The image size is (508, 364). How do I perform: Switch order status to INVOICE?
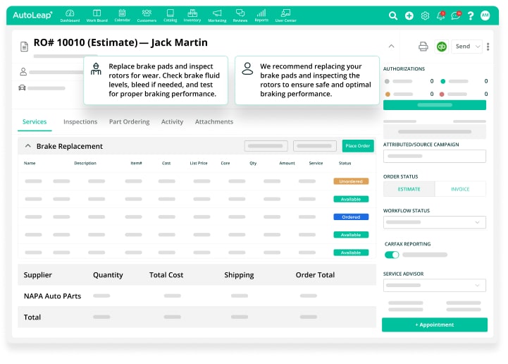[x=460, y=189]
